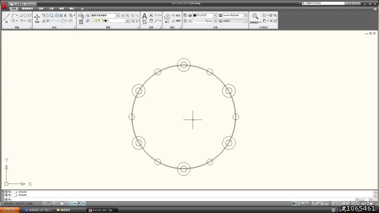Screen dimensions: 379x213
Task: Toggle Dynamic Input in status bar
Action: 75,204
